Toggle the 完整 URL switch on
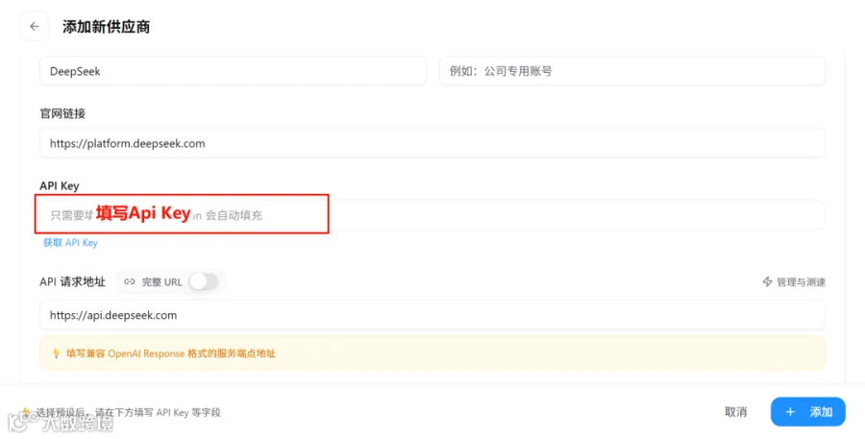This screenshot has height=439, width=865. tap(204, 281)
